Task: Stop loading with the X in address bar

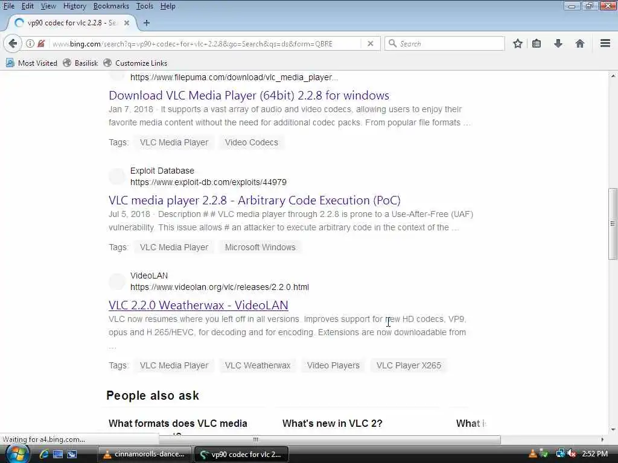Action: coord(370,43)
